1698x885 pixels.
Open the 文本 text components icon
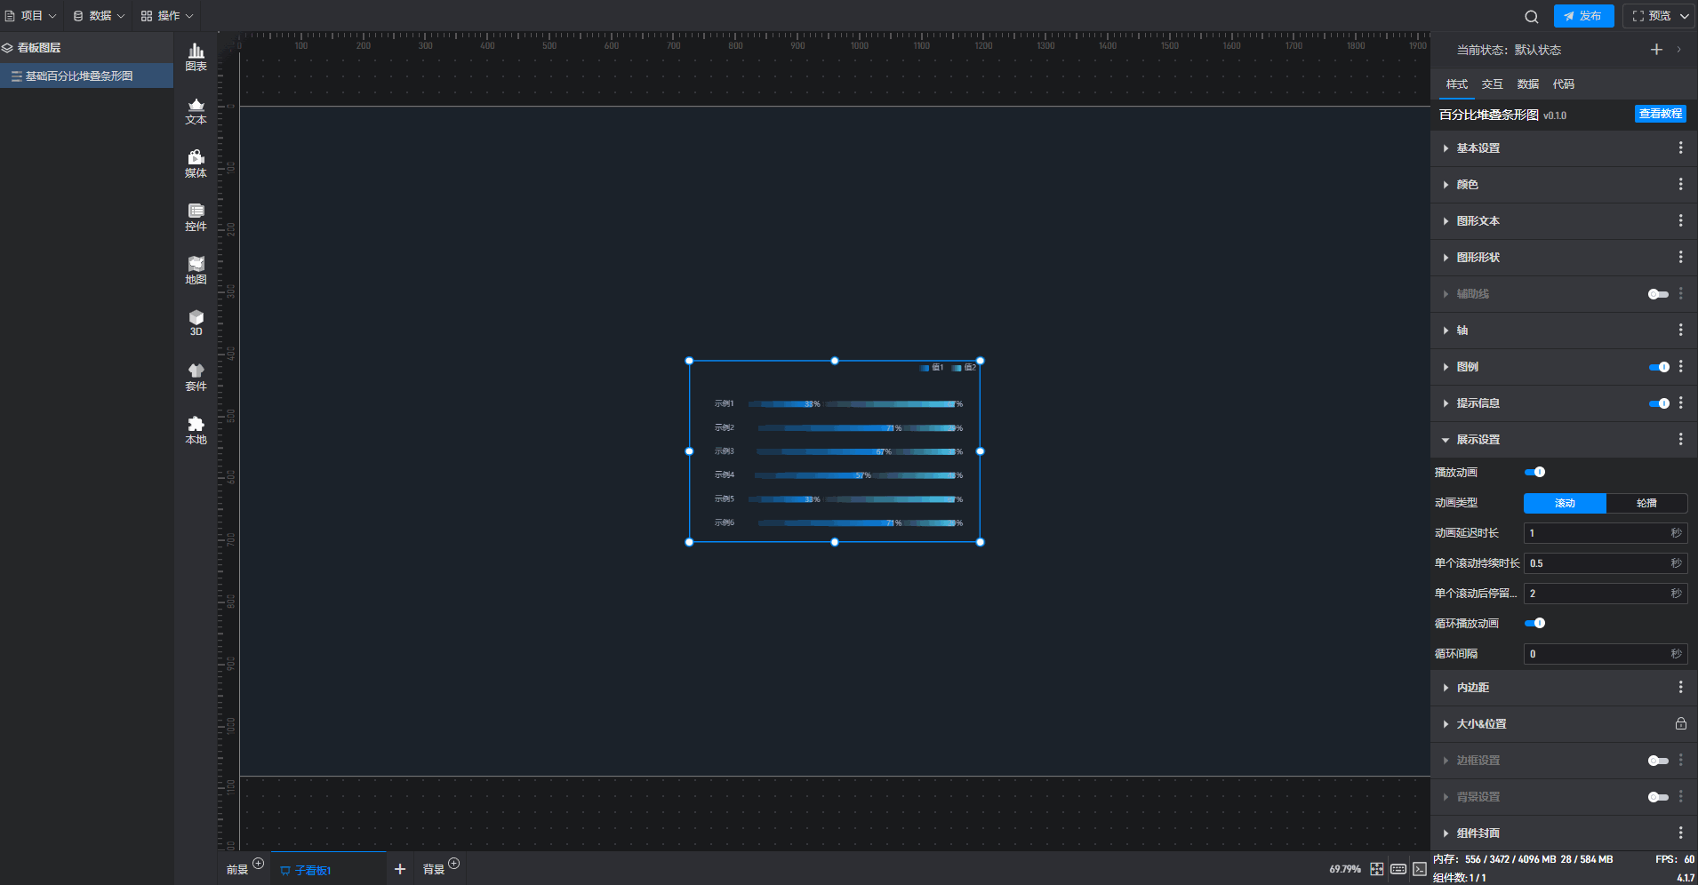pyautogui.click(x=196, y=110)
